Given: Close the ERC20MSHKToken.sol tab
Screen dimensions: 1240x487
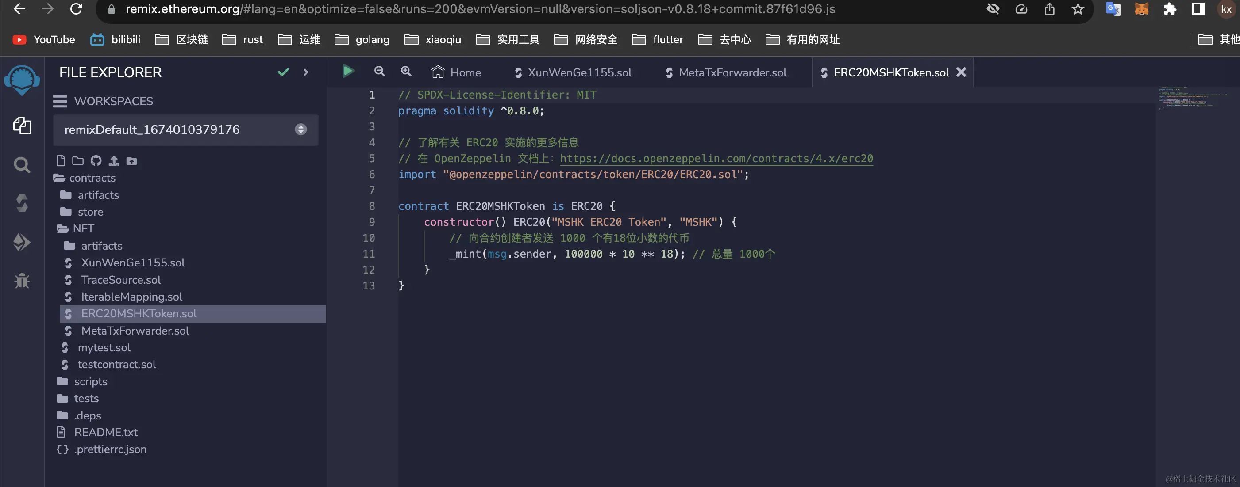Looking at the screenshot, I should pyautogui.click(x=961, y=72).
